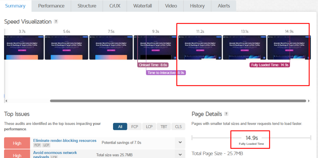Viewport: 318px width, 158px height.
Task: Go to the Waterfall tab
Action: click(x=143, y=6)
